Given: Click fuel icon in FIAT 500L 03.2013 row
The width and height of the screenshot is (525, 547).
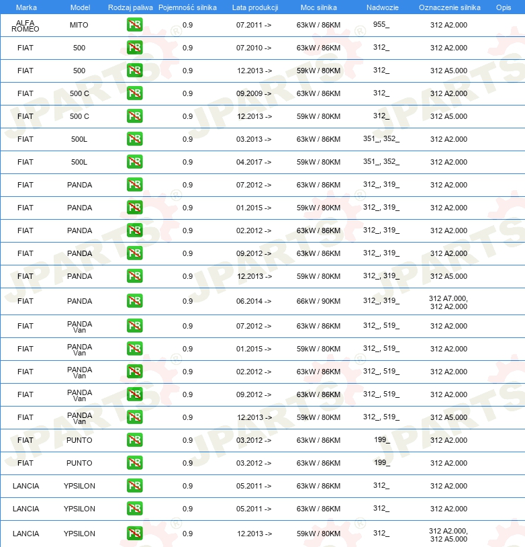Looking at the screenshot, I should pos(134,139).
